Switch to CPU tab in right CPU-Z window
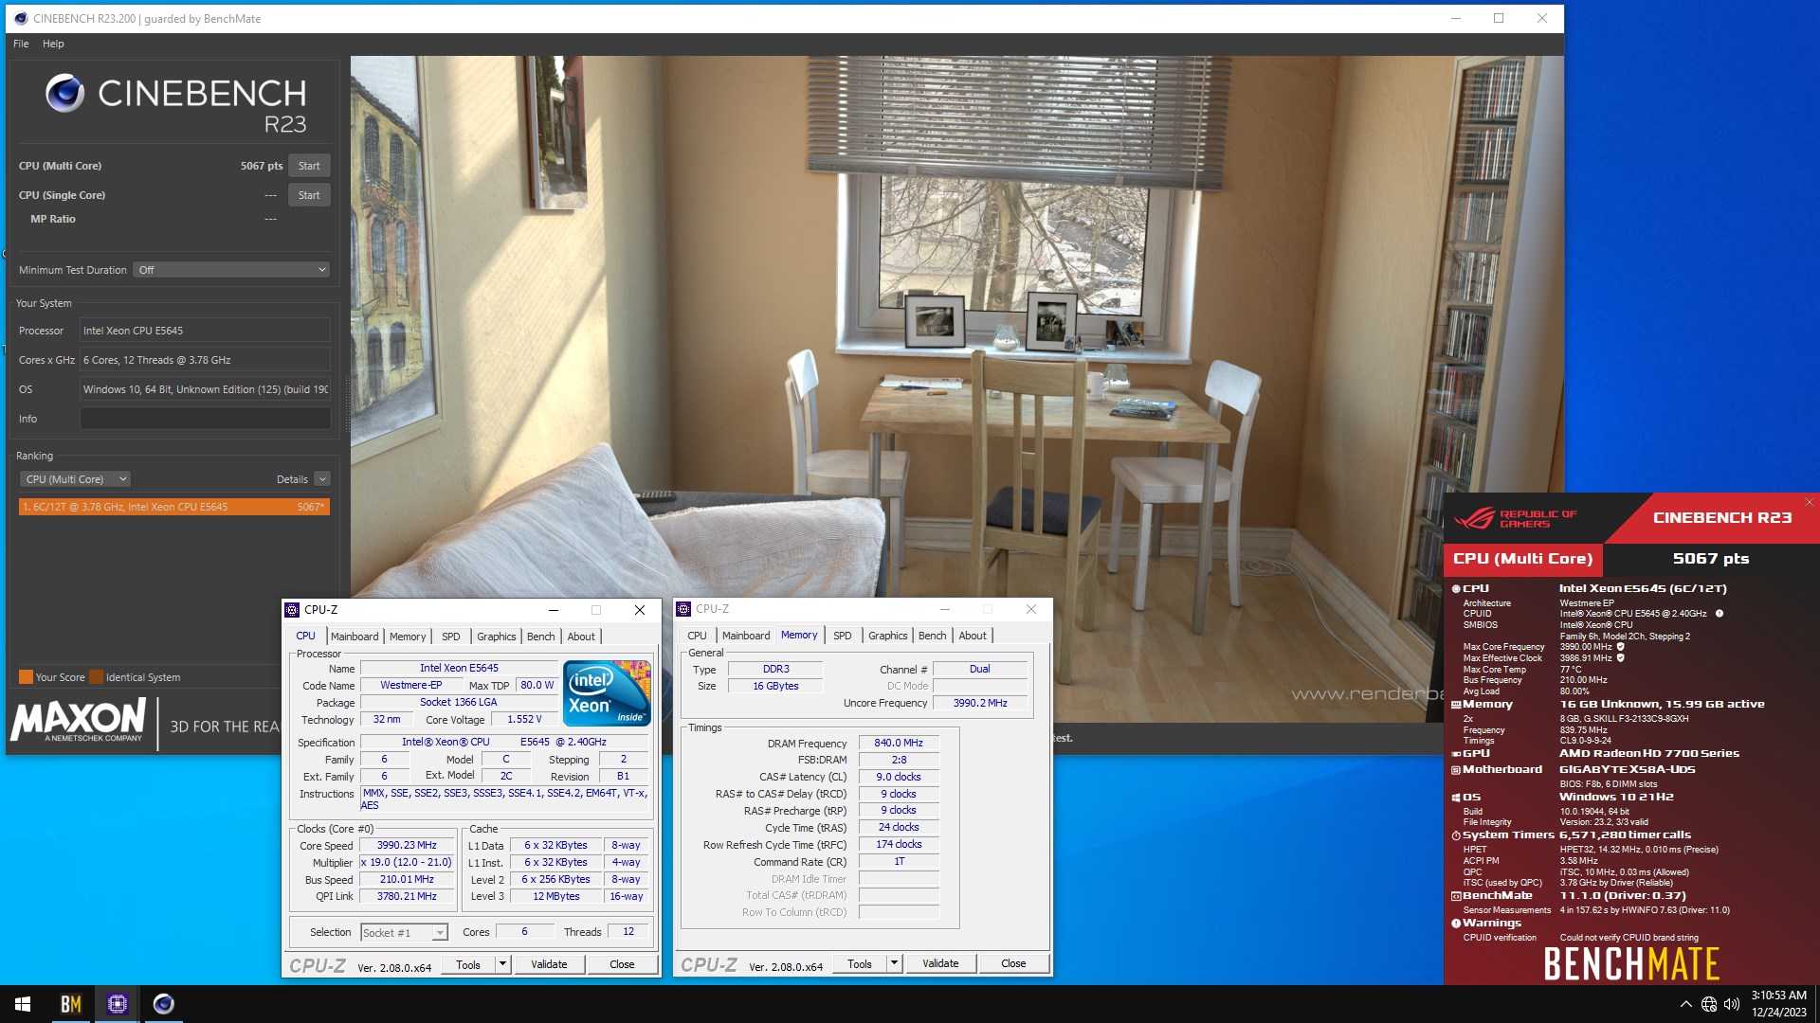Image resolution: width=1820 pixels, height=1023 pixels. point(697,636)
